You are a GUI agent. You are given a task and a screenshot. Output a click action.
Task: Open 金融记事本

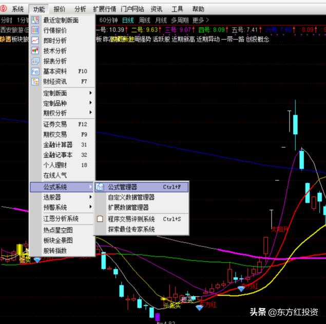[x=62, y=155]
